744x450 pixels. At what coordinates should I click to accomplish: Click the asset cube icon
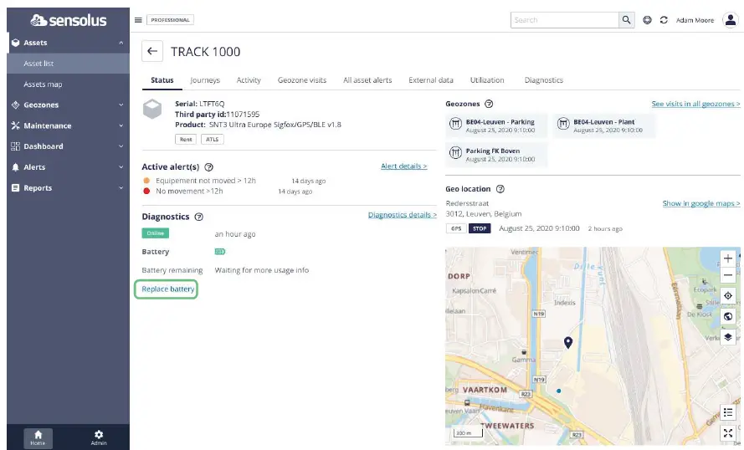point(152,109)
